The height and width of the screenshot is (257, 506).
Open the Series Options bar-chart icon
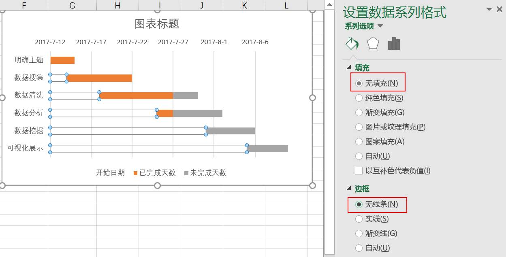(x=394, y=44)
